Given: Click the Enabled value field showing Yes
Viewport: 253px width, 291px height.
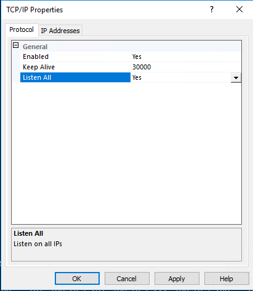Looking at the screenshot, I should coord(186,56).
